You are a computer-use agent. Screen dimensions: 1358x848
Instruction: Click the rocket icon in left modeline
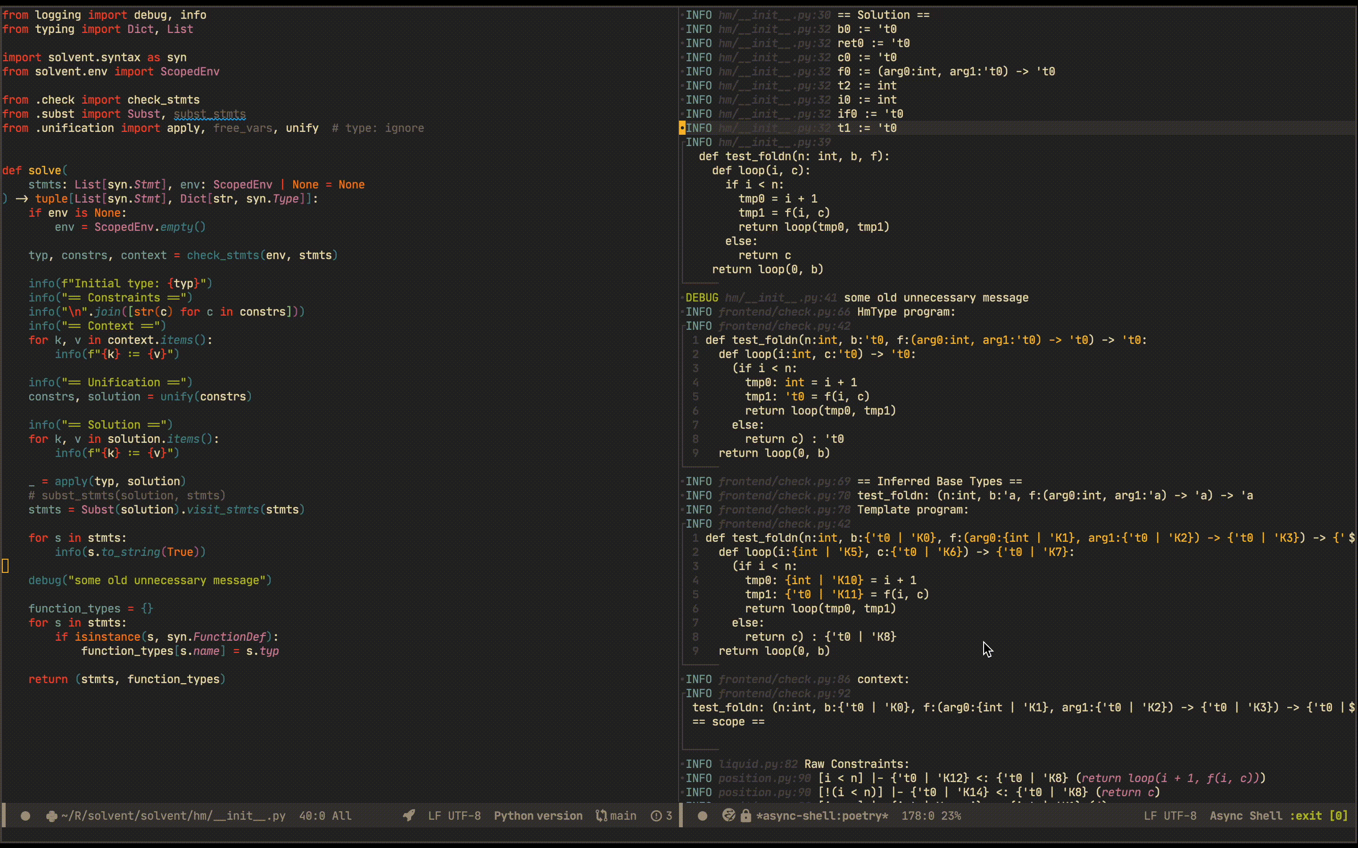pyautogui.click(x=409, y=815)
